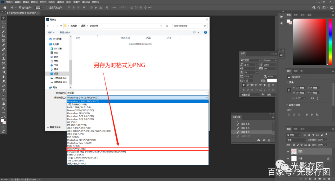The height and width of the screenshot is (181, 335).
Task: Select the Rectangular Marquee tool
Action: (3, 22)
